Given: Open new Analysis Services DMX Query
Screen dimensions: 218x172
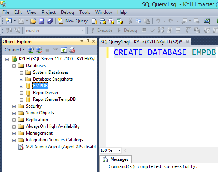Looking at the screenshot, I should click(111, 21).
